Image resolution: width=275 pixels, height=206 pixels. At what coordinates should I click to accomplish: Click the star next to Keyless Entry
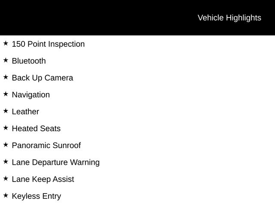click(x=6, y=195)
